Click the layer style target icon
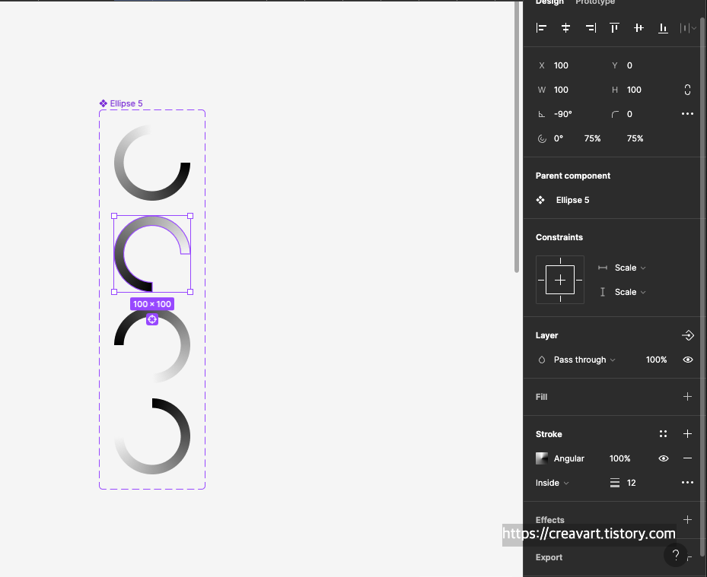 pyautogui.click(x=688, y=335)
